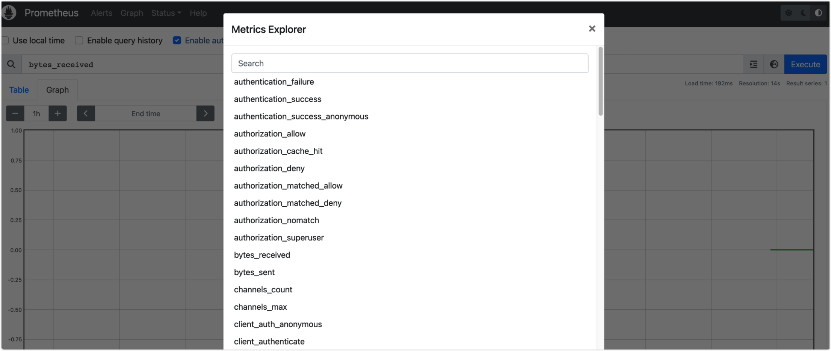Click the format expression icon
This screenshot has height=351, width=831.
754,64
